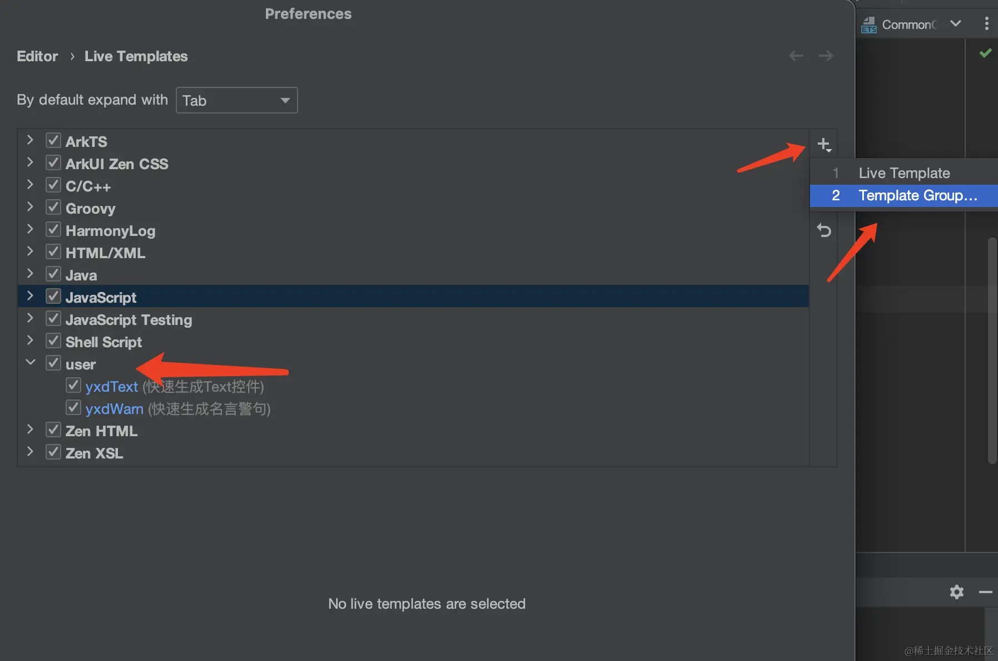Select Template Group… menu entry
Image resolution: width=998 pixels, height=661 pixels.
(x=917, y=196)
